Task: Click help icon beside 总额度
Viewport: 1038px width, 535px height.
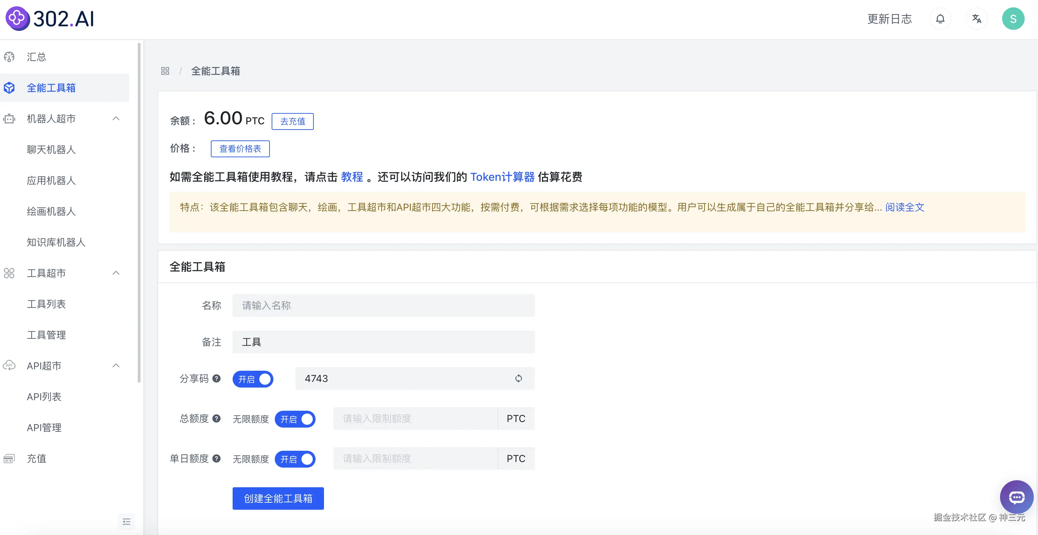Action: point(216,419)
